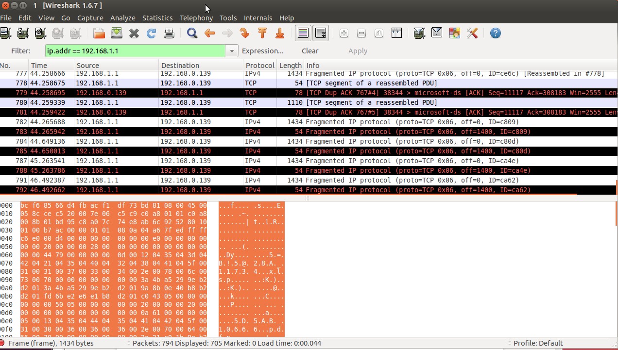Screen dimensions: 618x350
Task: Open the View menu
Action: [x=47, y=17]
